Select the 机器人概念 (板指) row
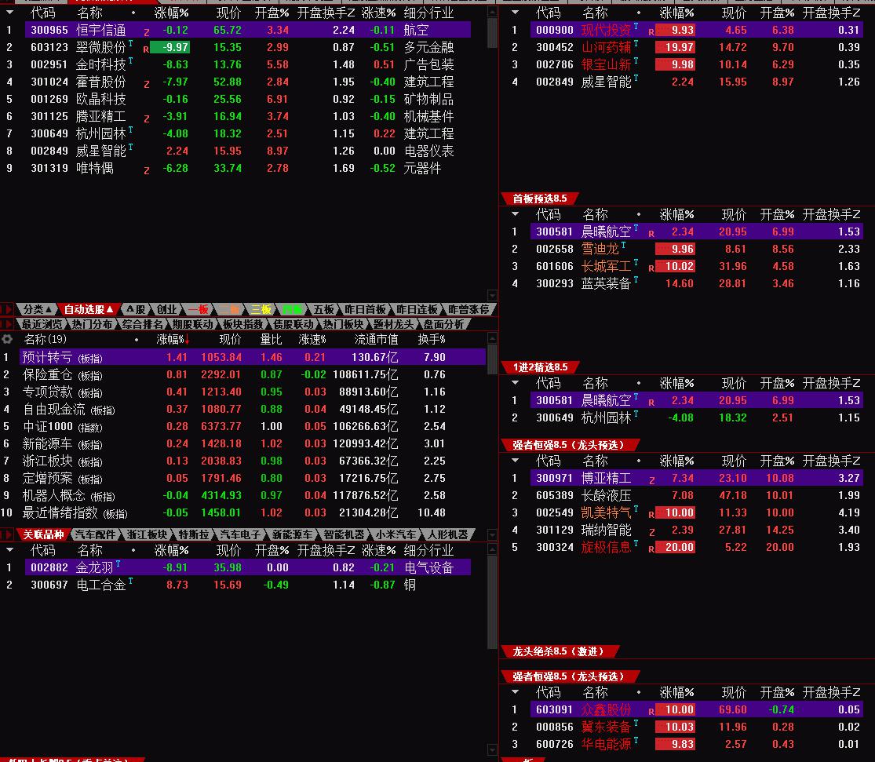The image size is (875, 762). pos(252,495)
